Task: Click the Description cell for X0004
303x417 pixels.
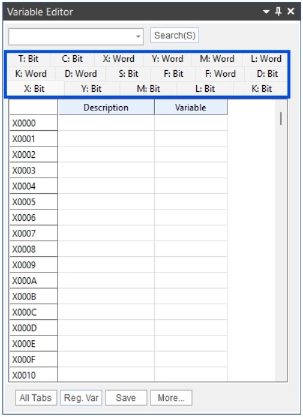Action: [106, 186]
